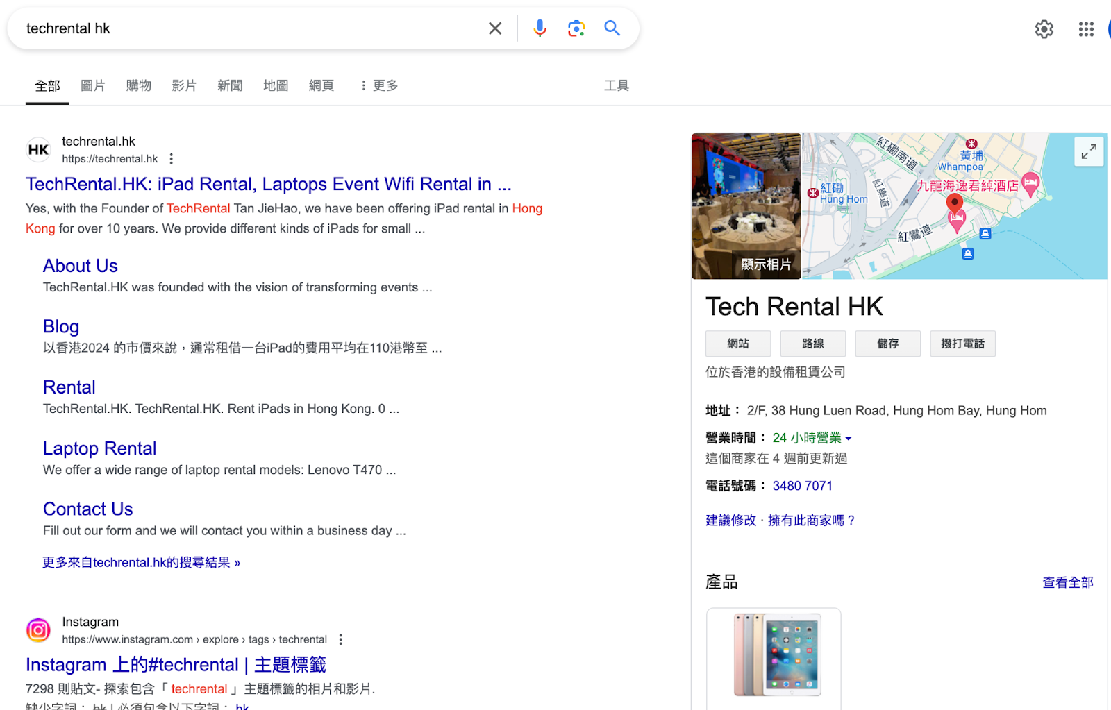
Task: Click the red location pin on map
Action: [x=955, y=204]
